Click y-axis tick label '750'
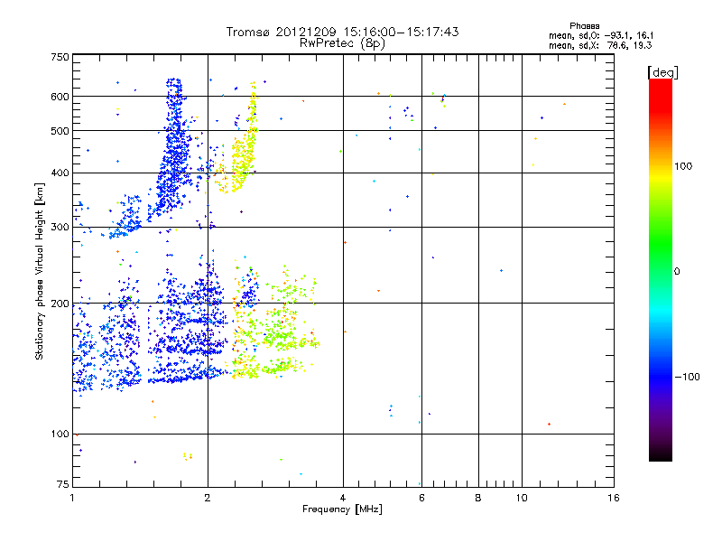Screen dimensions: 722x542 60,57
